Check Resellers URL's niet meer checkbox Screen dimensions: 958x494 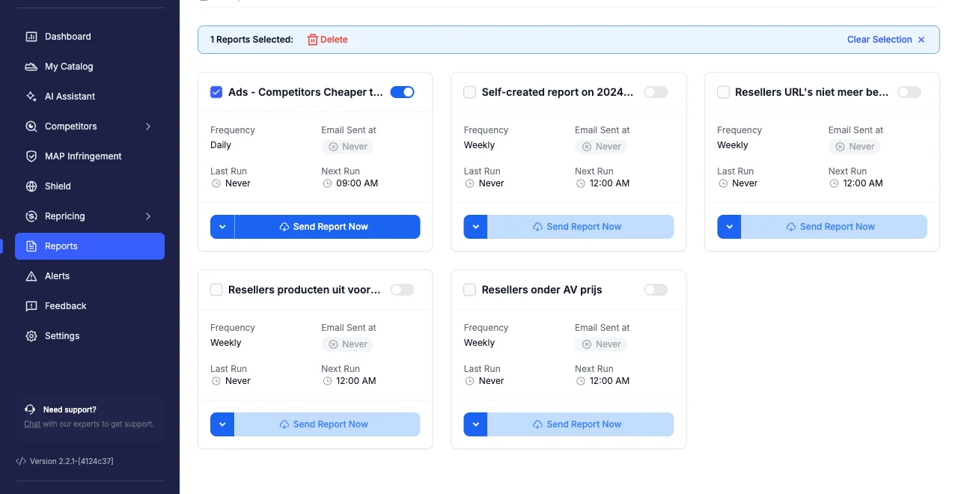pos(724,92)
